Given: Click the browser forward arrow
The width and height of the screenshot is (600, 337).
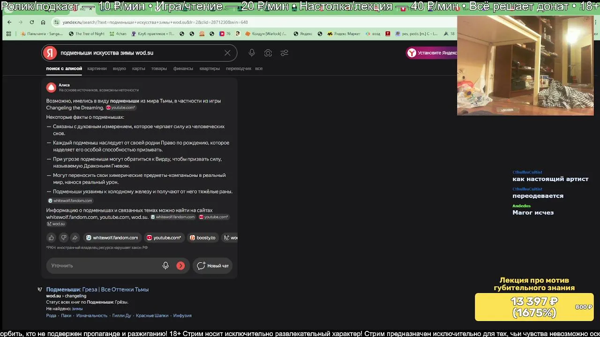Looking at the screenshot, I should tap(20, 22).
